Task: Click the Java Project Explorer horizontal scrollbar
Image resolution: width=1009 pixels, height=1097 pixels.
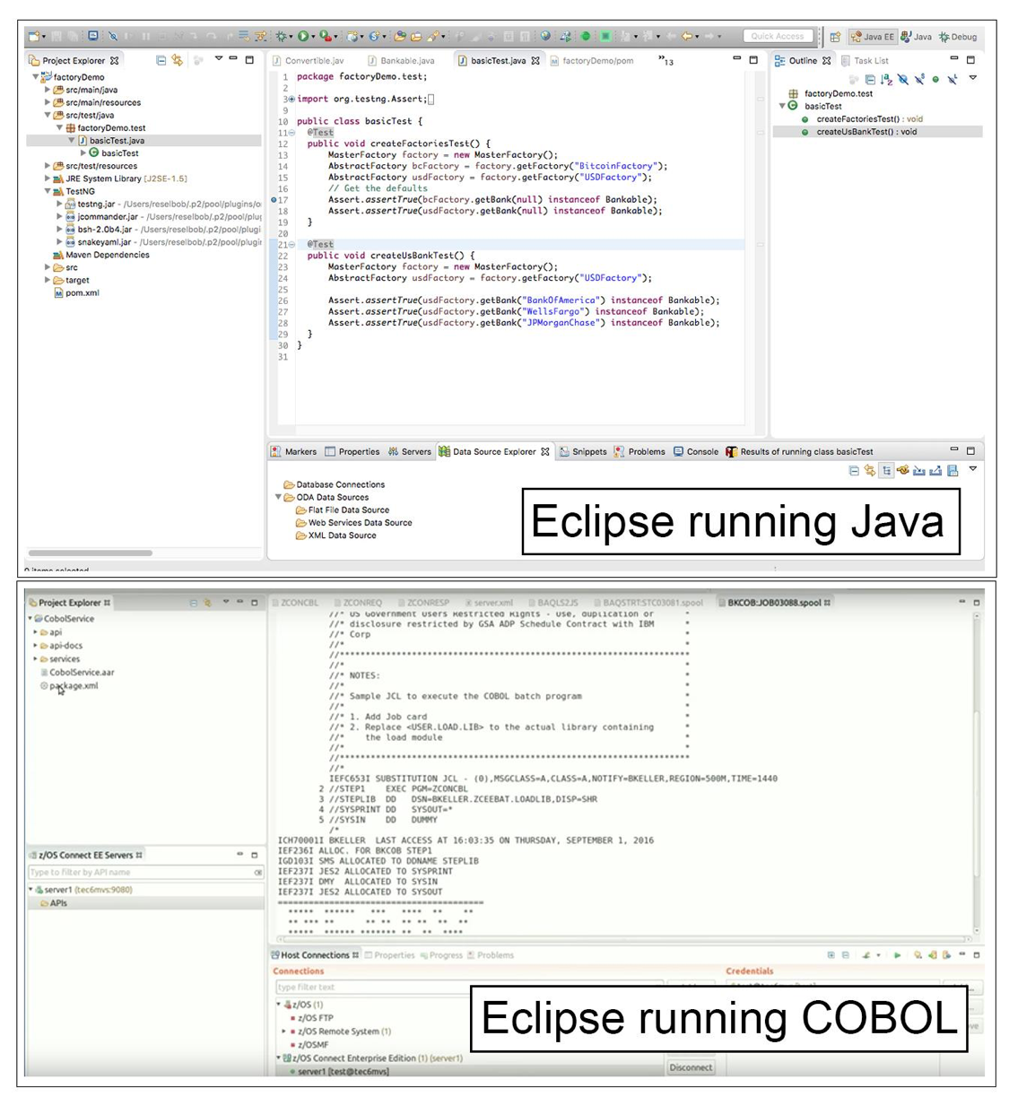Action: [x=90, y=553]
